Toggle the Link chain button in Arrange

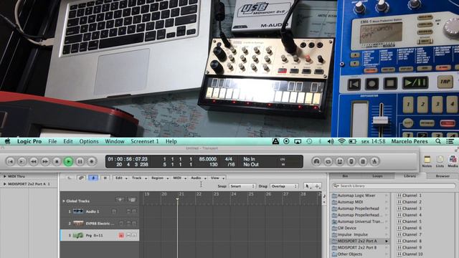click(81, 178)
